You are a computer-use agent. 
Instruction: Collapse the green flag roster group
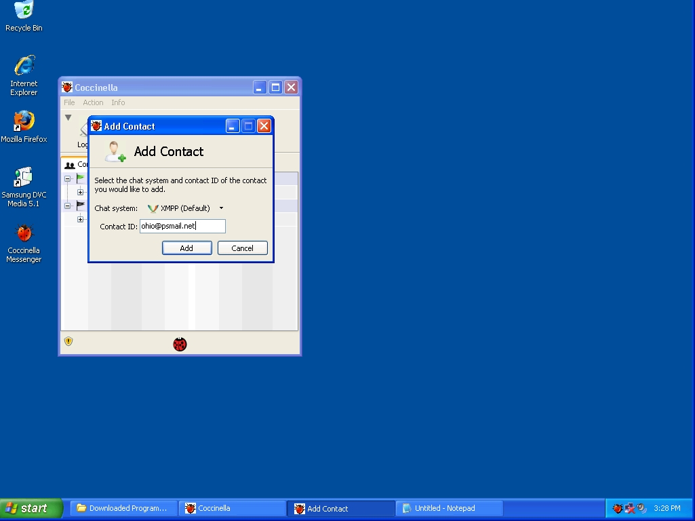pos(67,178)
